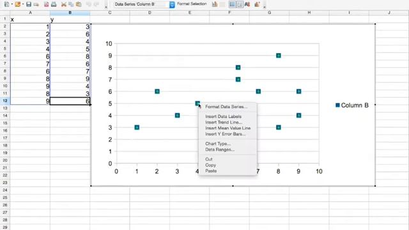Click cell A1 containing x

click(x=30, y=19)
